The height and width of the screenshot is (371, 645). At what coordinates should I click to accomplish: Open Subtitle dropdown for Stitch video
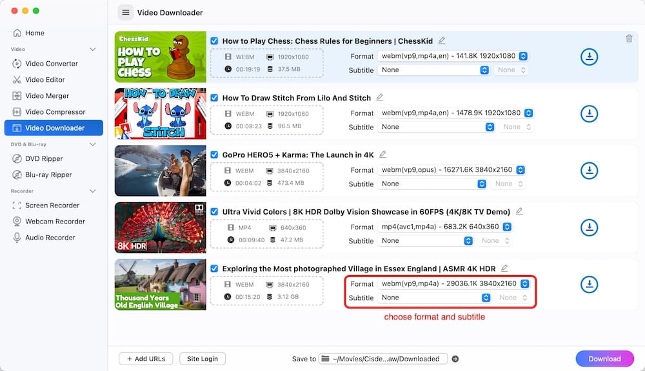click(x=436, y=127)
